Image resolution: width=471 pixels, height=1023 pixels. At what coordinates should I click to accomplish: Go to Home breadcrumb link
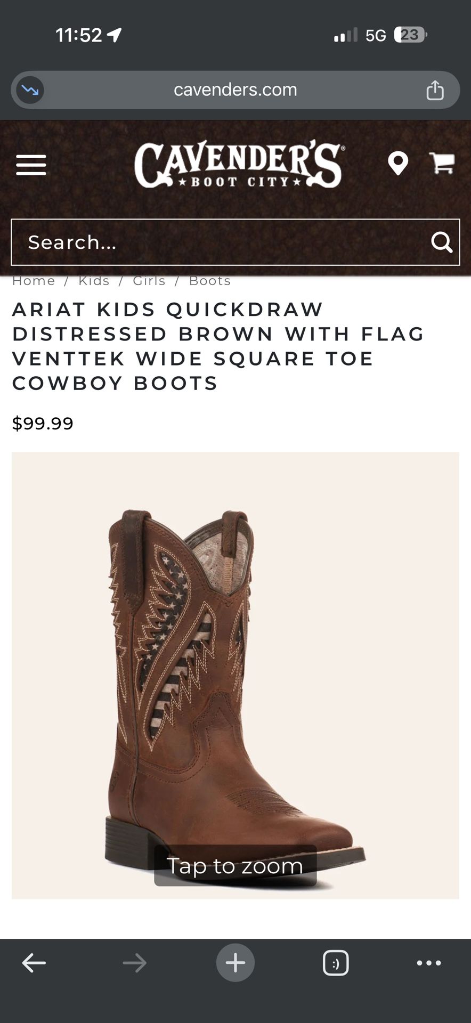(34, 281)
